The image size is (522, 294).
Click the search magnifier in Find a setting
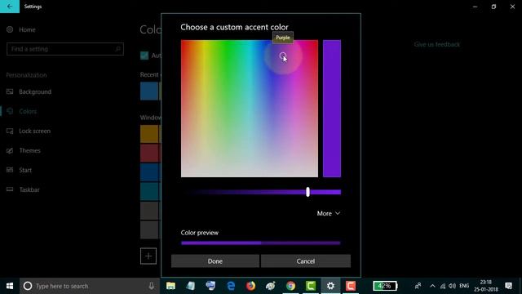coord(117,49)
